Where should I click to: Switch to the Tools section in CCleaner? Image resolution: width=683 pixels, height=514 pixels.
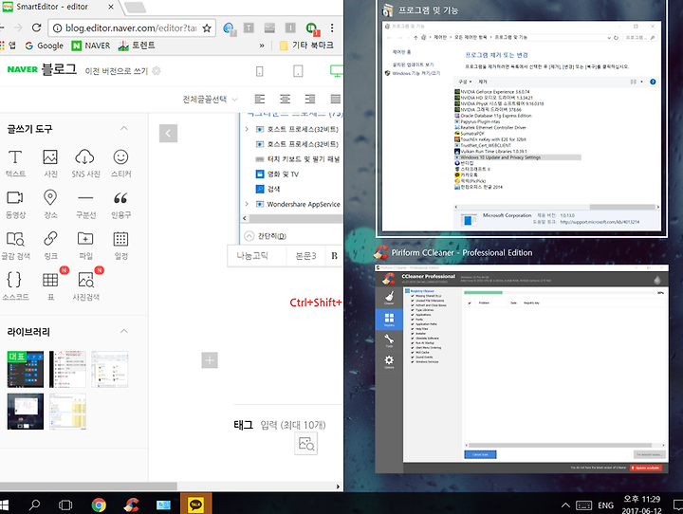[x=389, y=340]
